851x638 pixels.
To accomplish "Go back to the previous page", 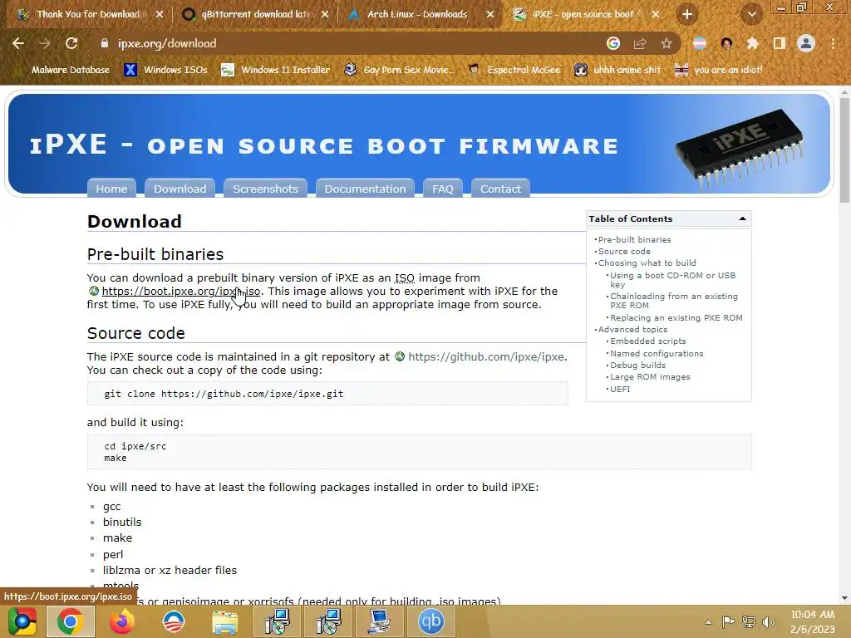I will pyautogui.click(x=18, y=43).
